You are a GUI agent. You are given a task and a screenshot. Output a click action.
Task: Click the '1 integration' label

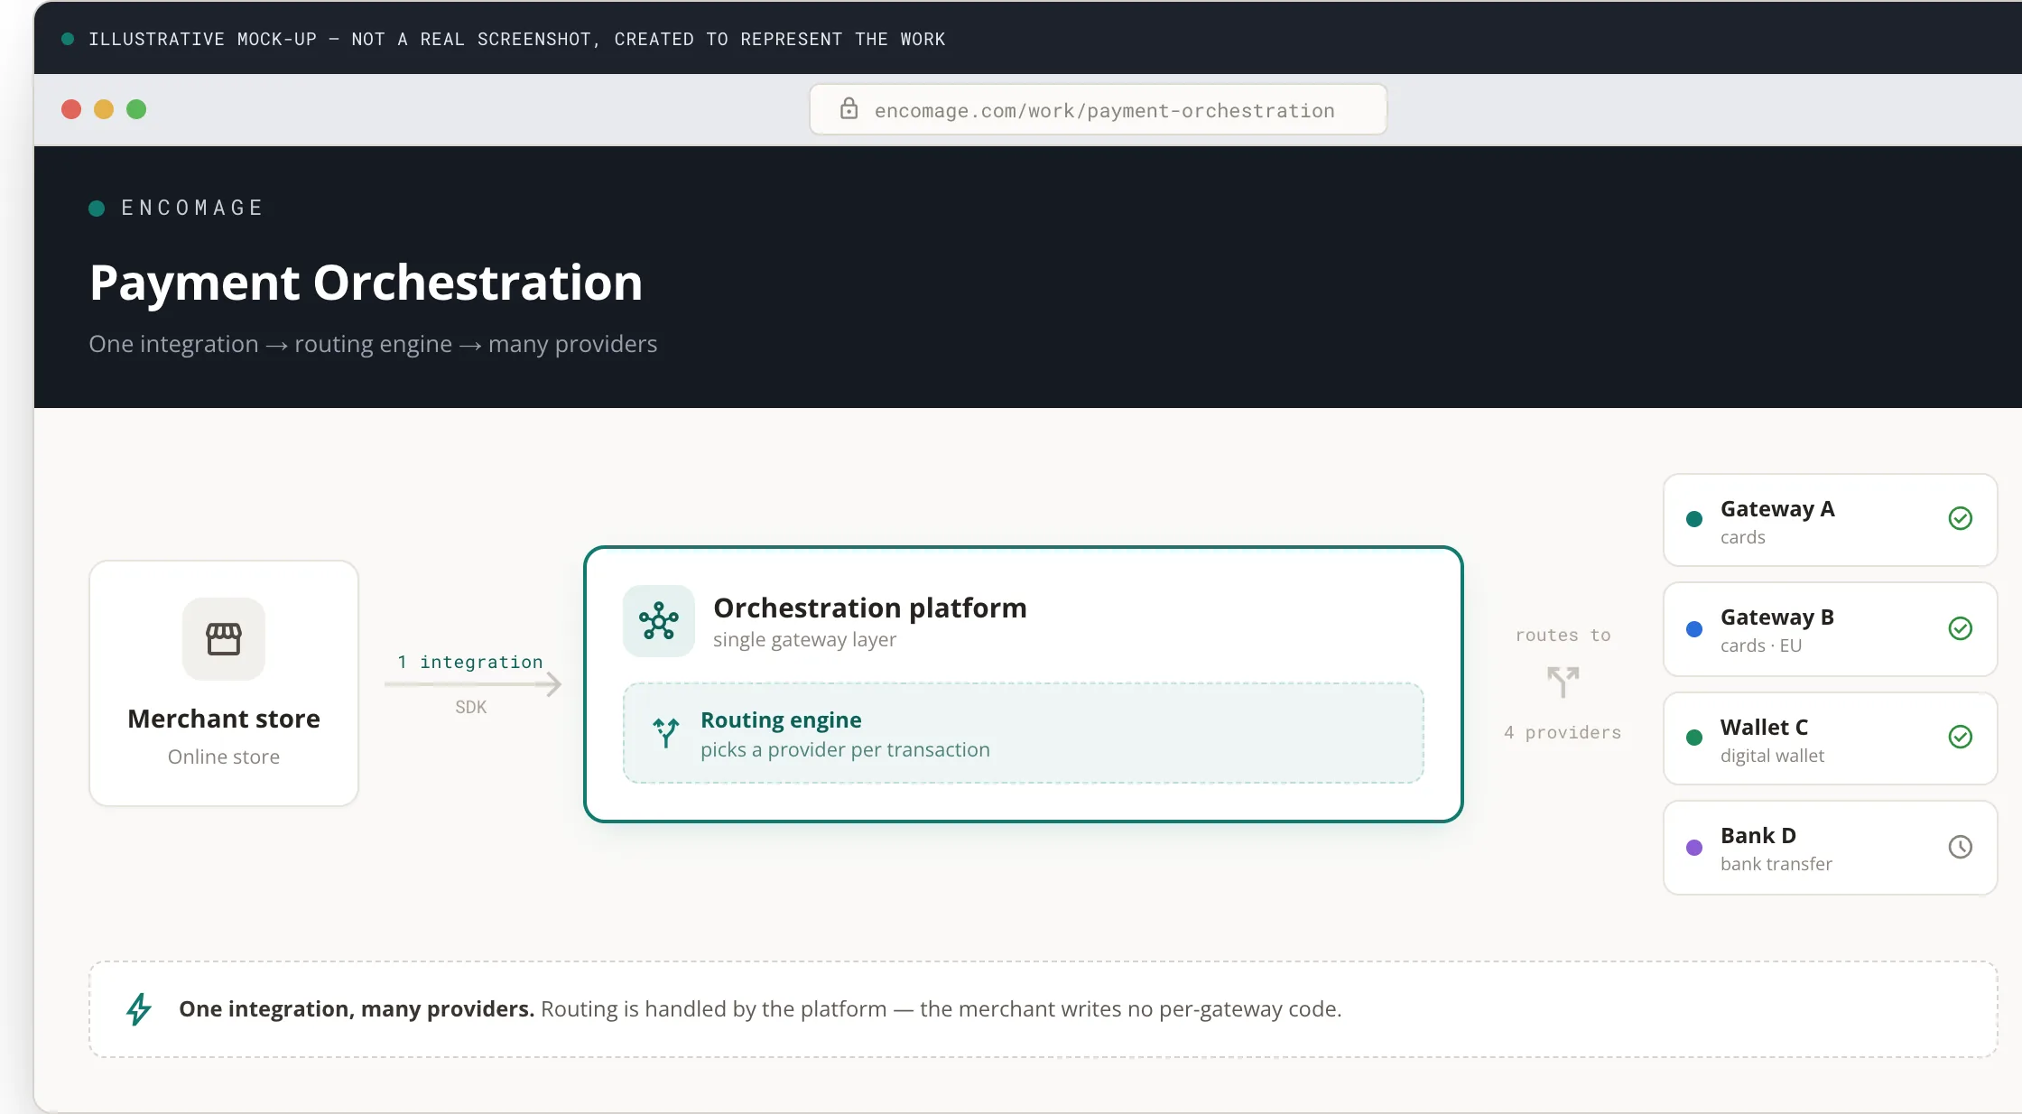click(x=470, y=662)
